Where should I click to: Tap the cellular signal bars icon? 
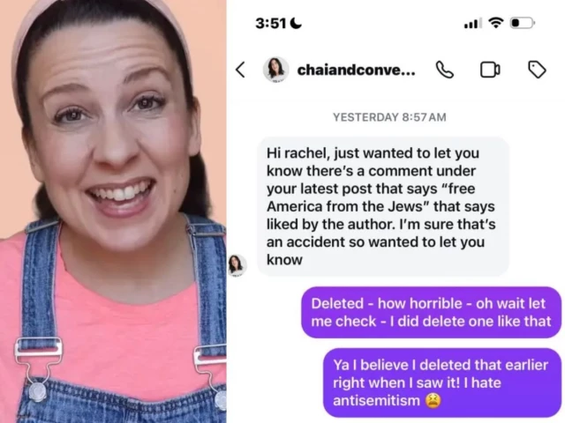473,24
